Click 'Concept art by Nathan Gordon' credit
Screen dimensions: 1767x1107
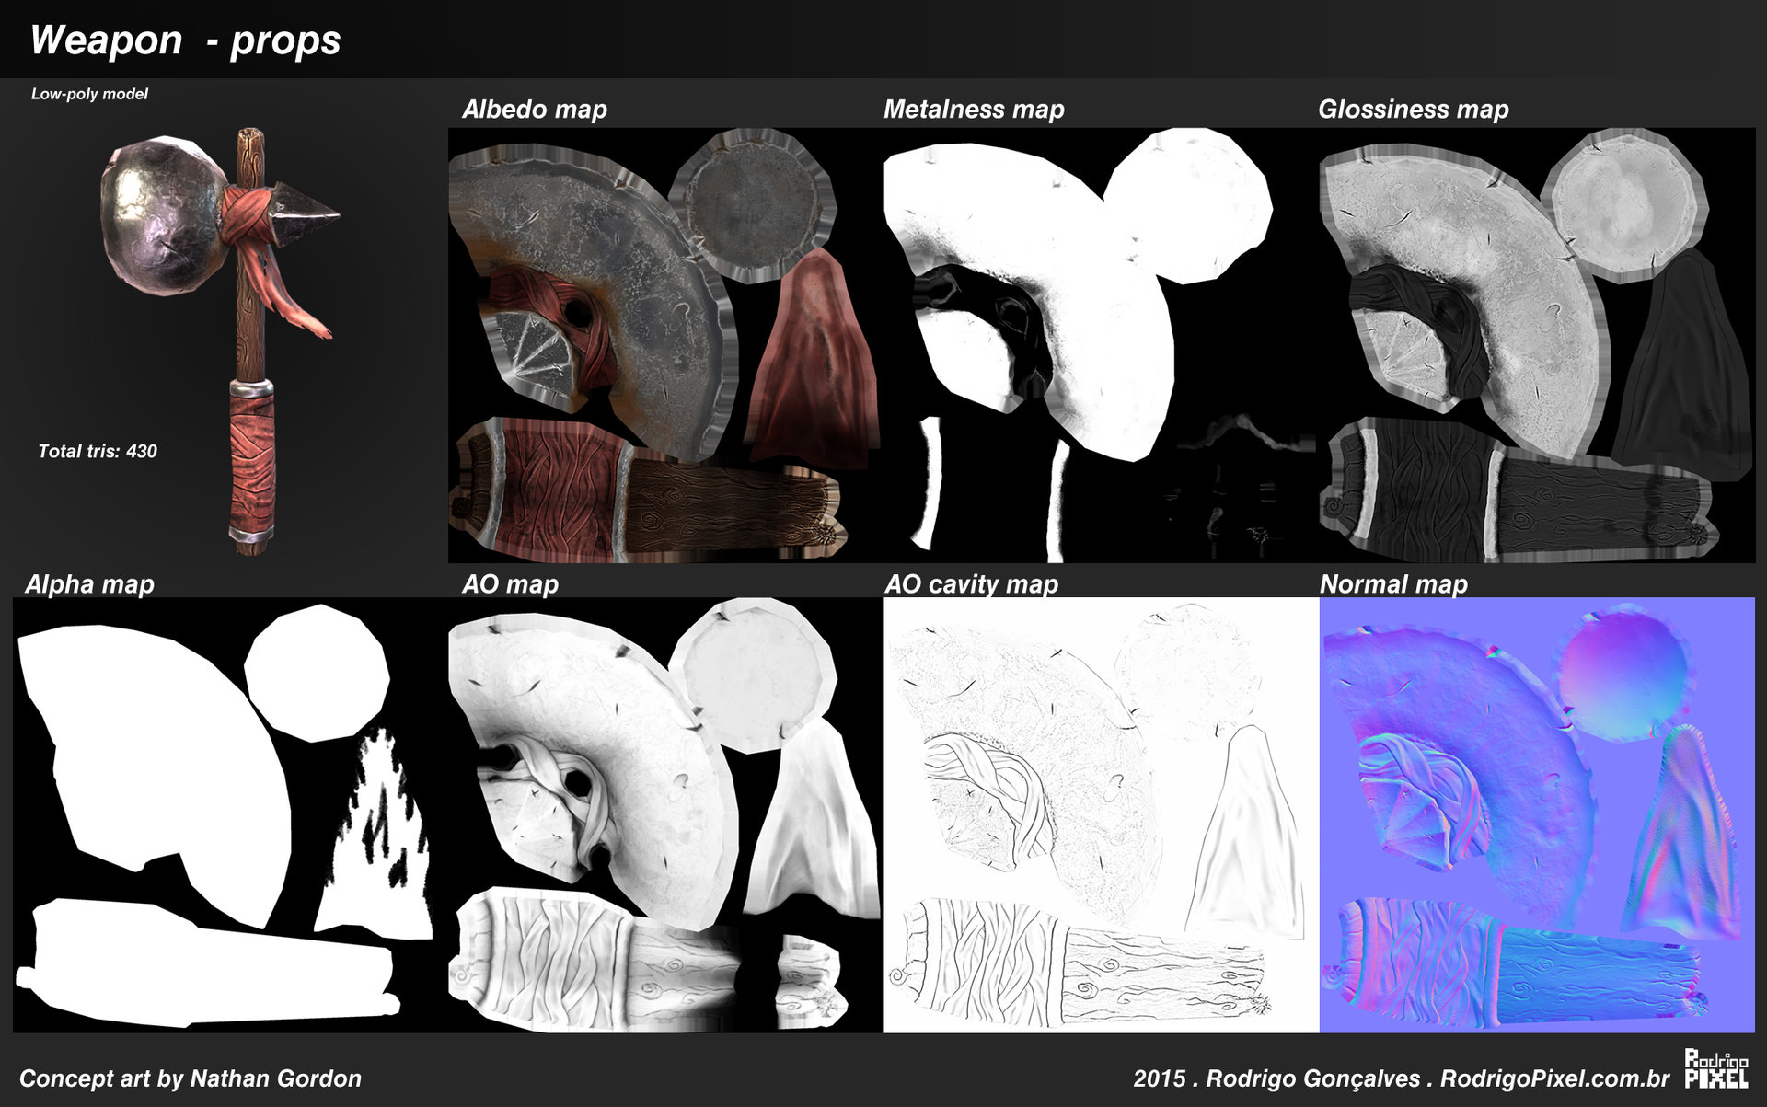(191, 1078)
